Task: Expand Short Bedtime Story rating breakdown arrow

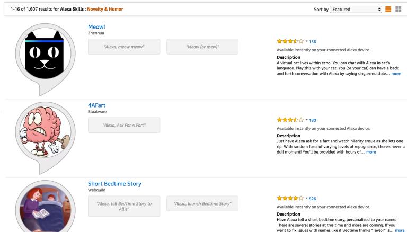Action: [x=305, y=199]
